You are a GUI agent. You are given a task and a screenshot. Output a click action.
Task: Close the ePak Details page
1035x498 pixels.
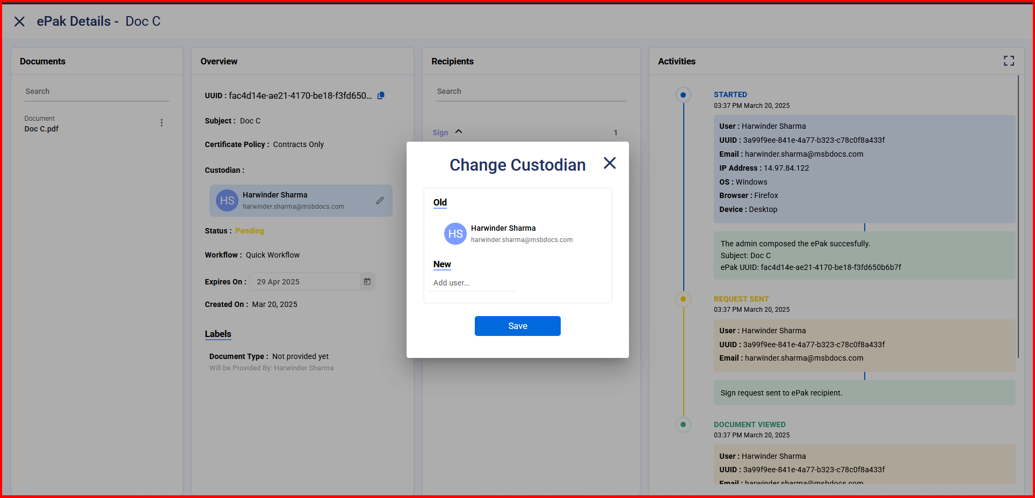19,21
